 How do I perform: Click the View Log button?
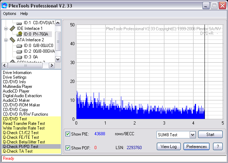pos(169,146)
